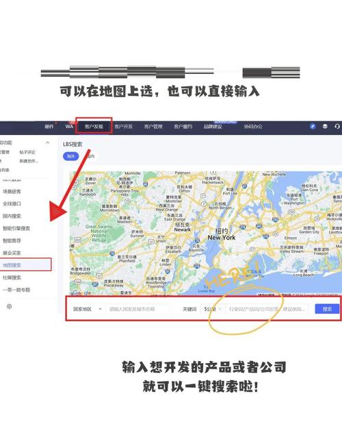Click the LBS搜索 page title
The image size is (342, 448).
73,145
